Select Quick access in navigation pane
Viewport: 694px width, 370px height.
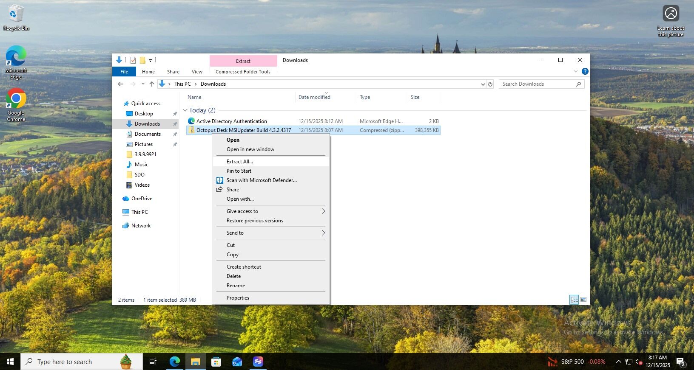coord(145,104)
